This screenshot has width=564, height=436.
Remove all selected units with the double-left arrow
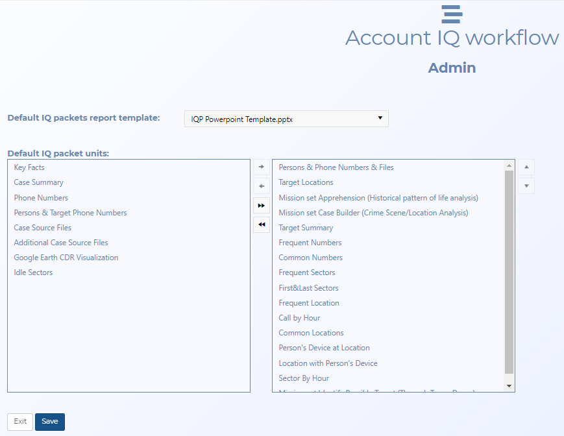pyautogui.click(x=261, y=224)
